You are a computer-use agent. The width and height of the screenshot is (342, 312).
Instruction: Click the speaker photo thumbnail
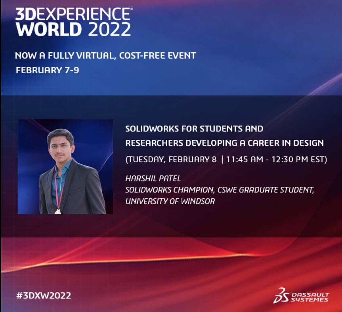65,167
